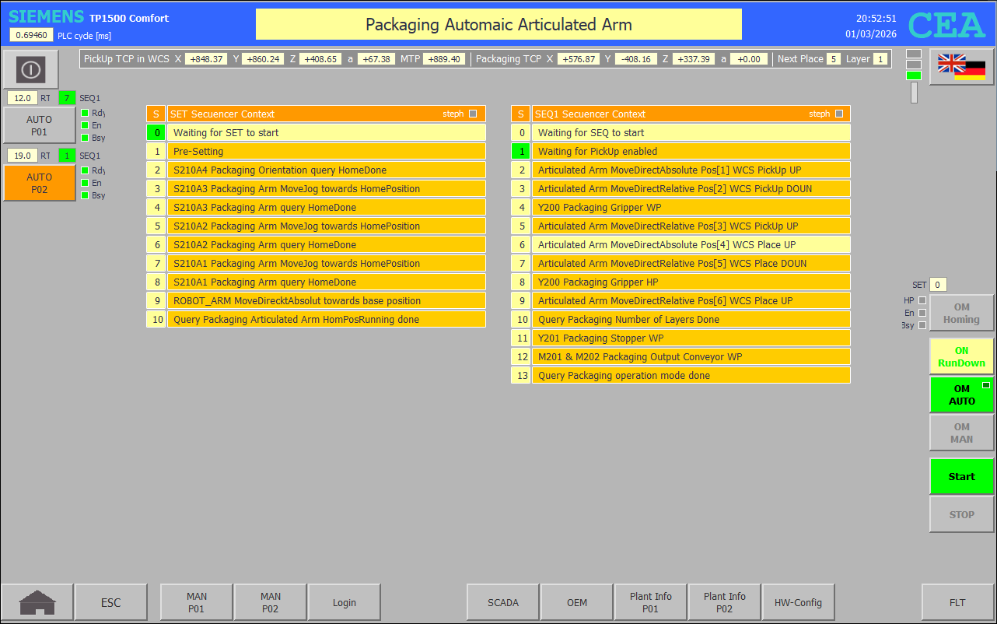Select the AUTO P02 station
997x624 pixels.
(x=39, y=183)
